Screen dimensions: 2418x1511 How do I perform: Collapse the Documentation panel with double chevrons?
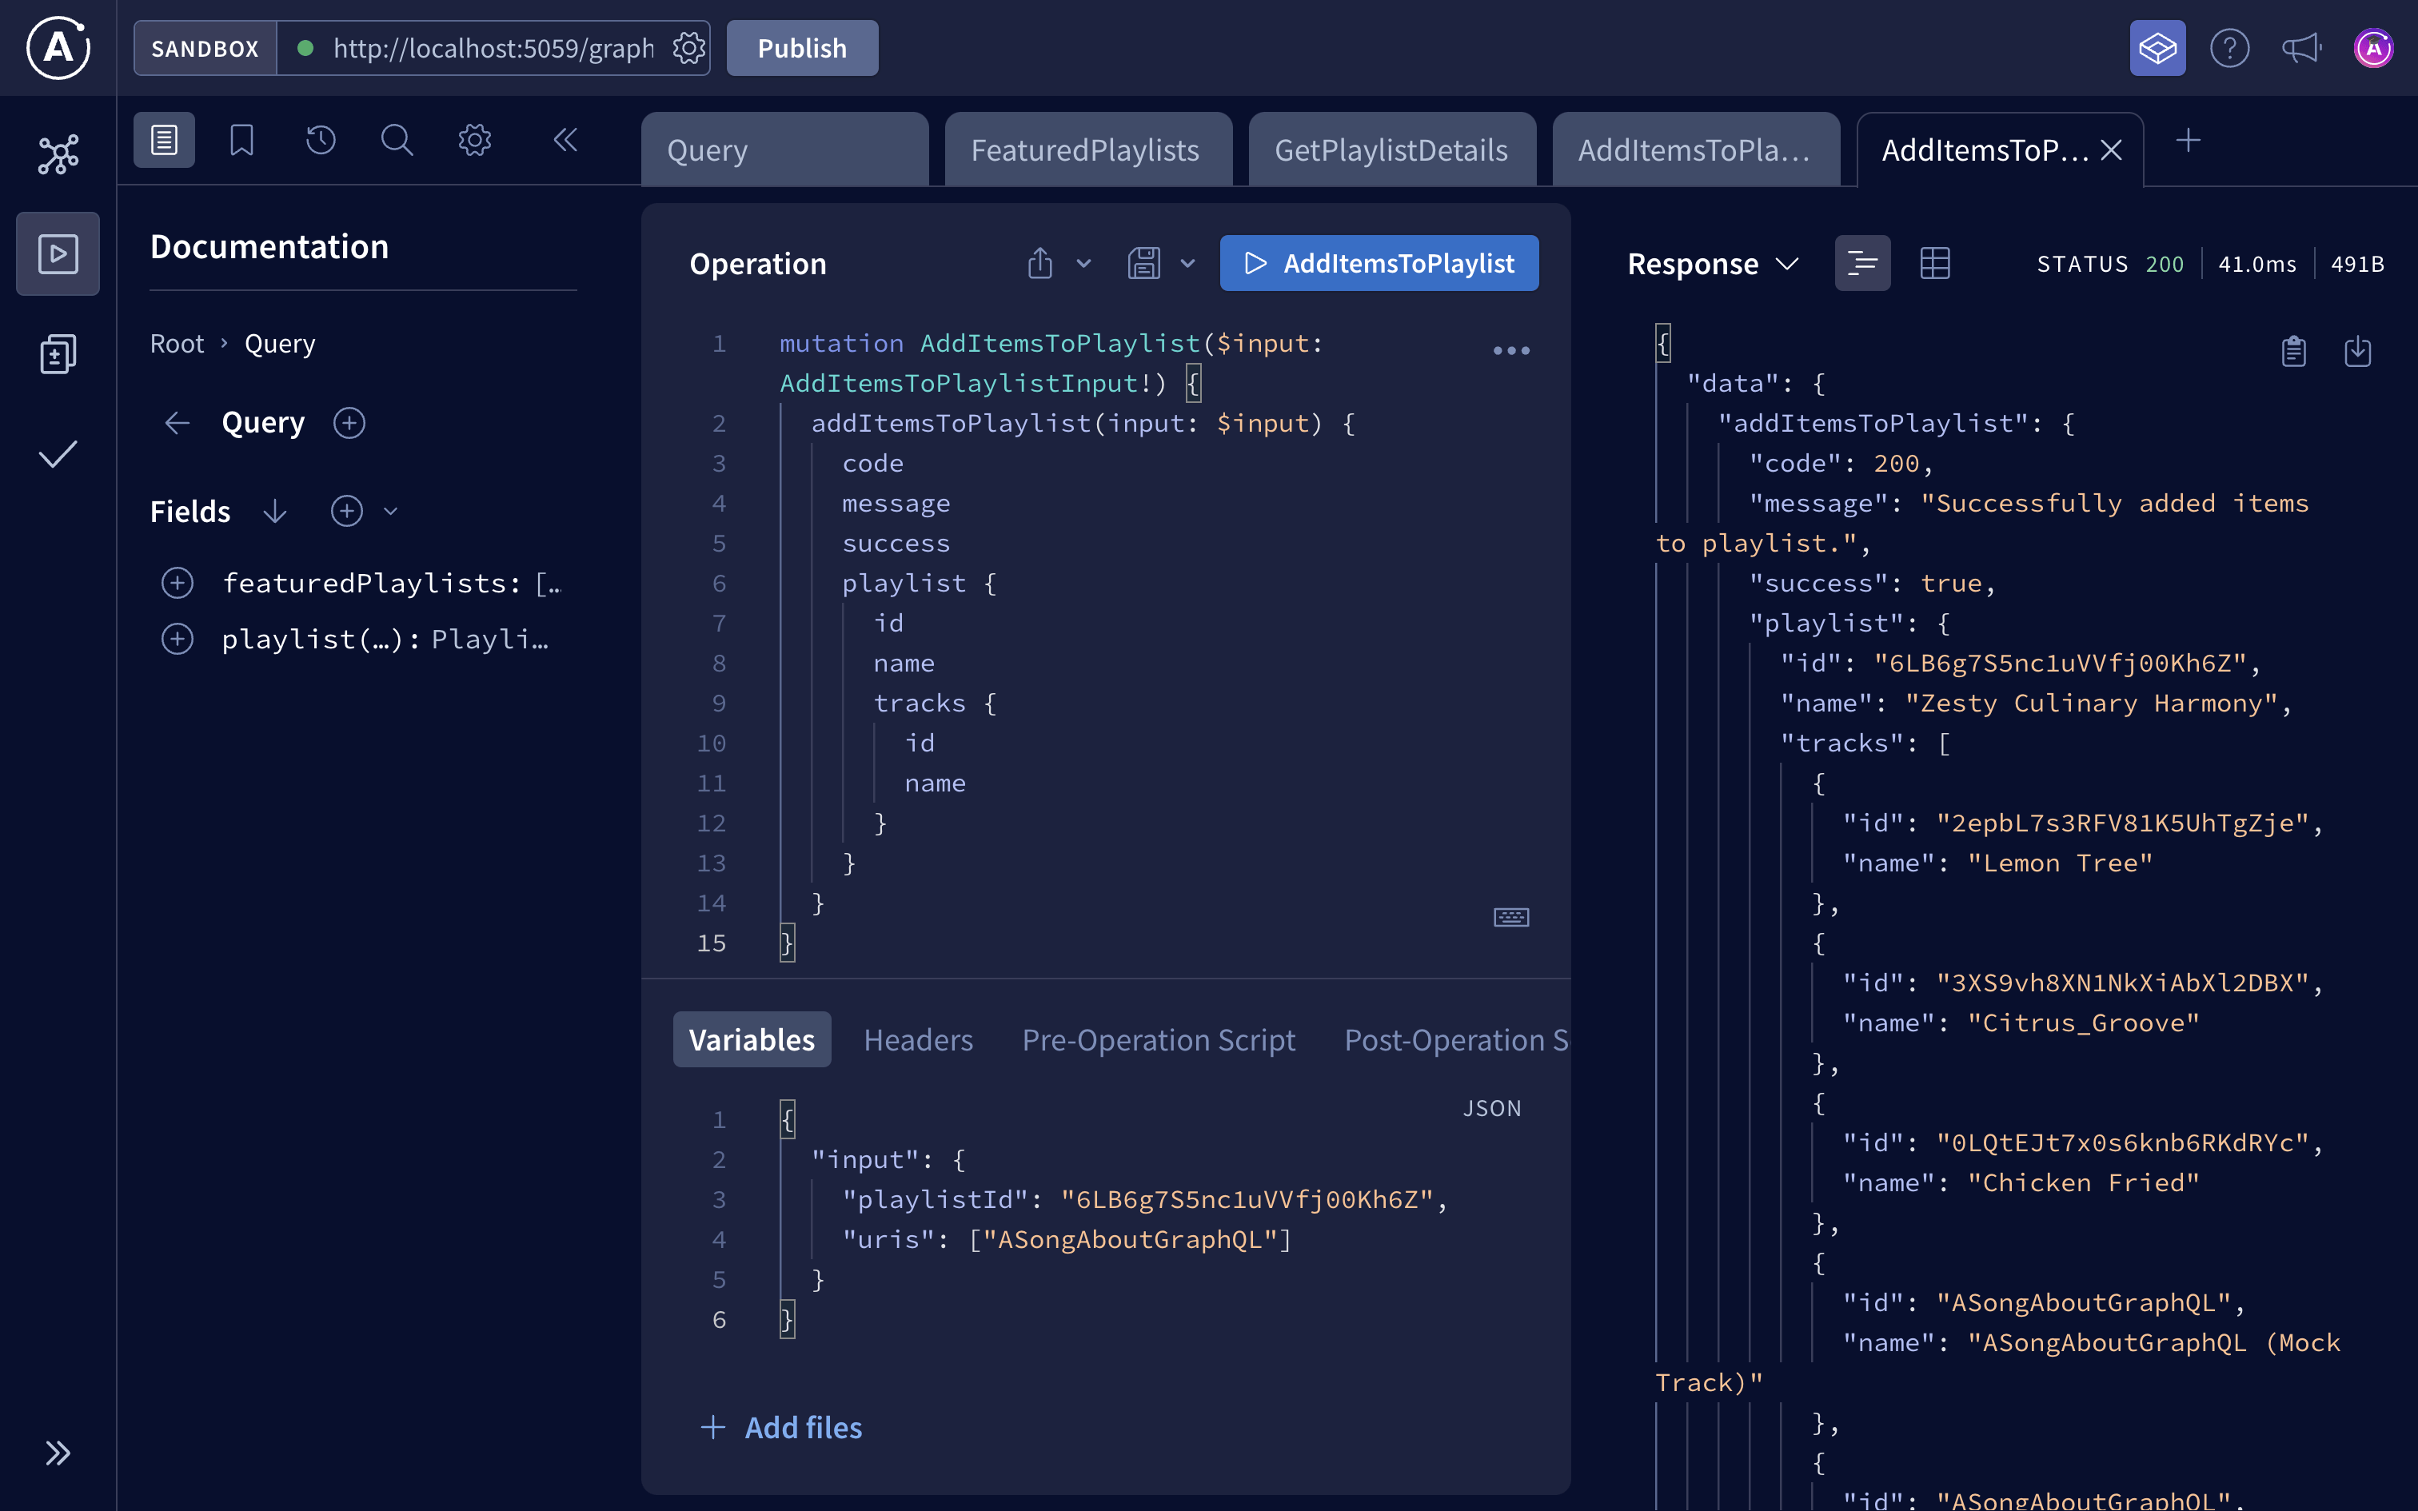click(x=565, y=140)
